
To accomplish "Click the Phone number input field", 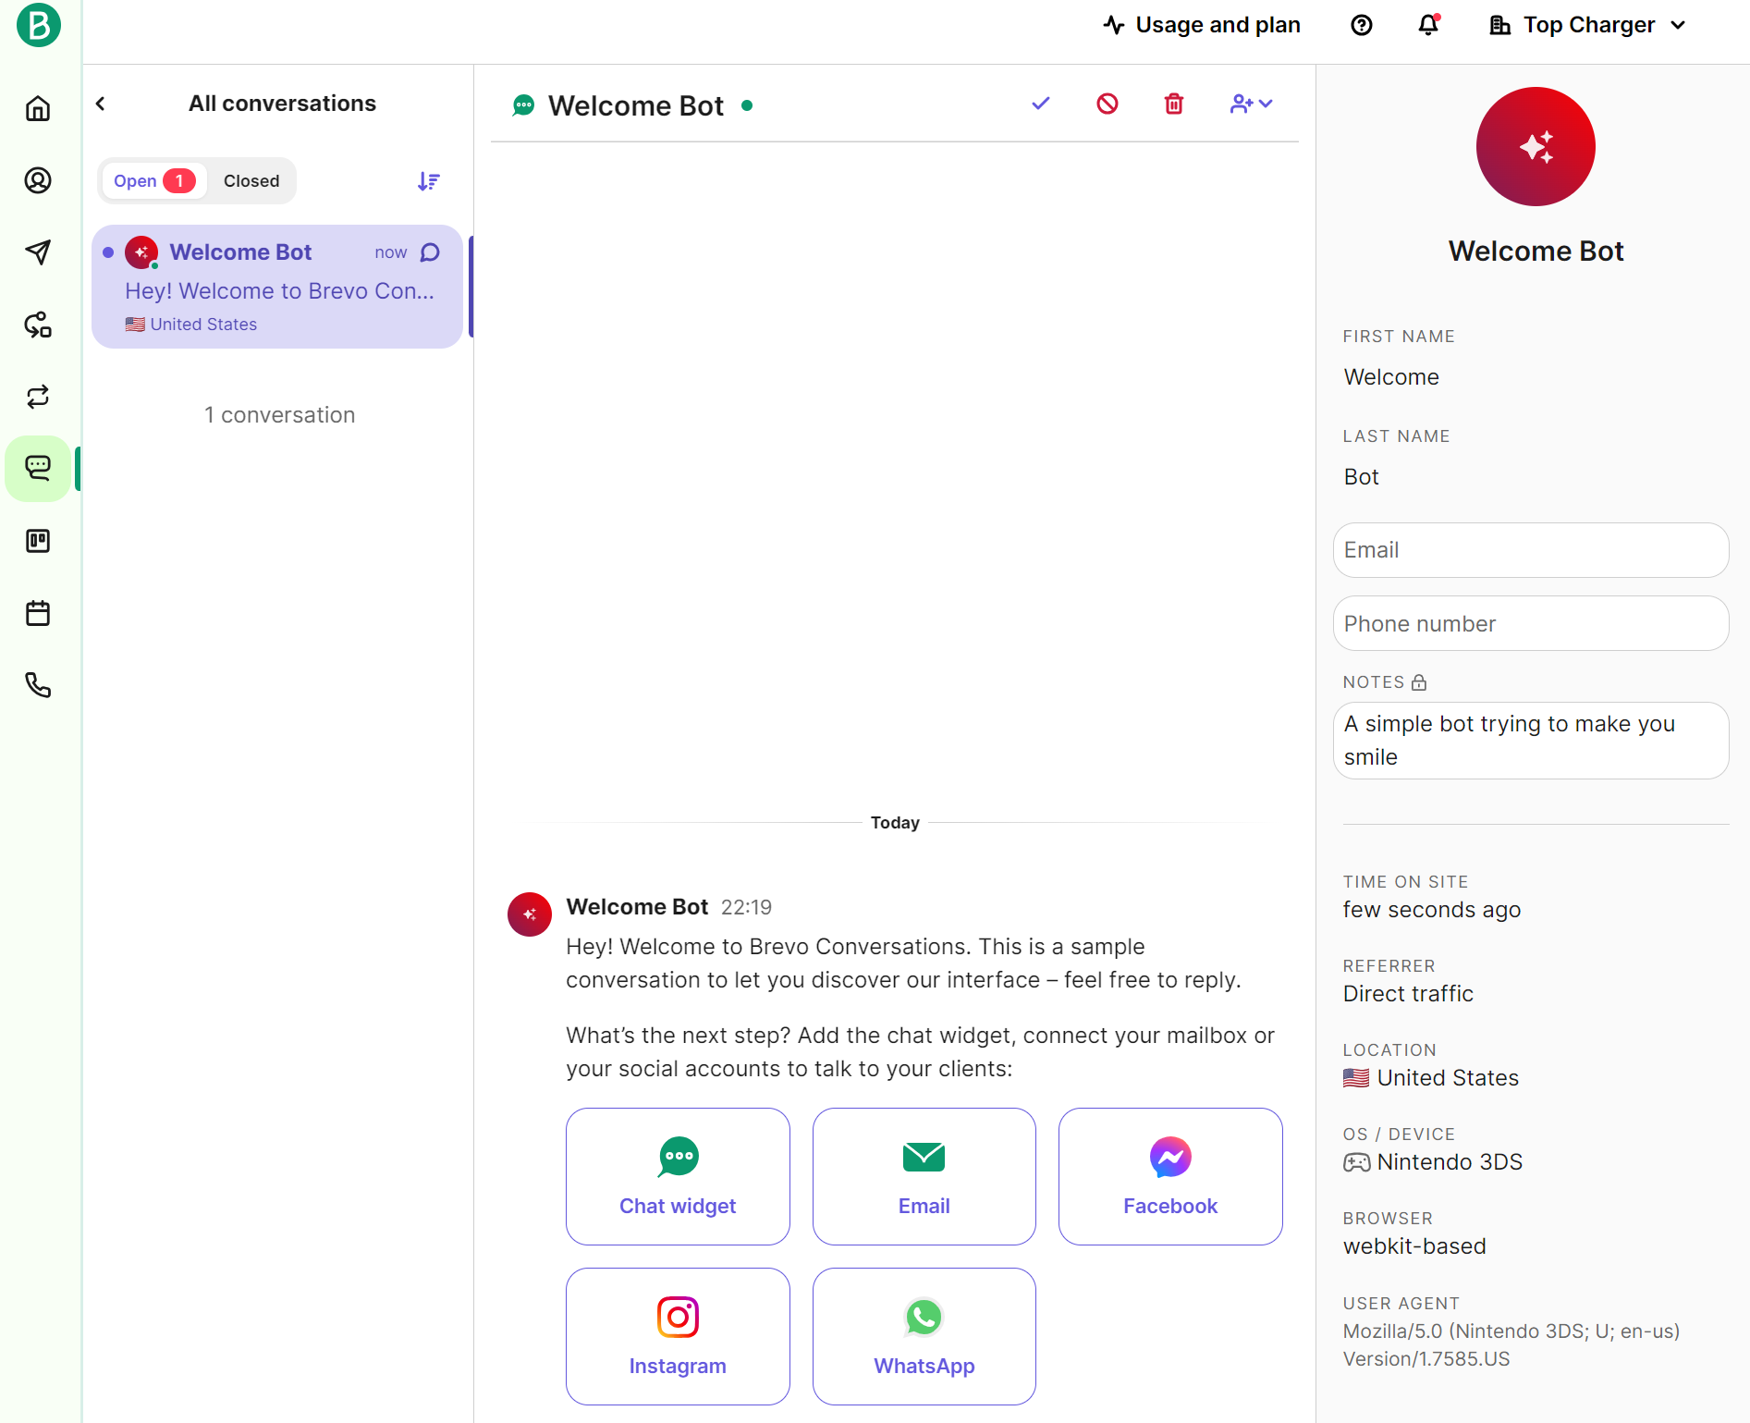I will pos(1531,624).
